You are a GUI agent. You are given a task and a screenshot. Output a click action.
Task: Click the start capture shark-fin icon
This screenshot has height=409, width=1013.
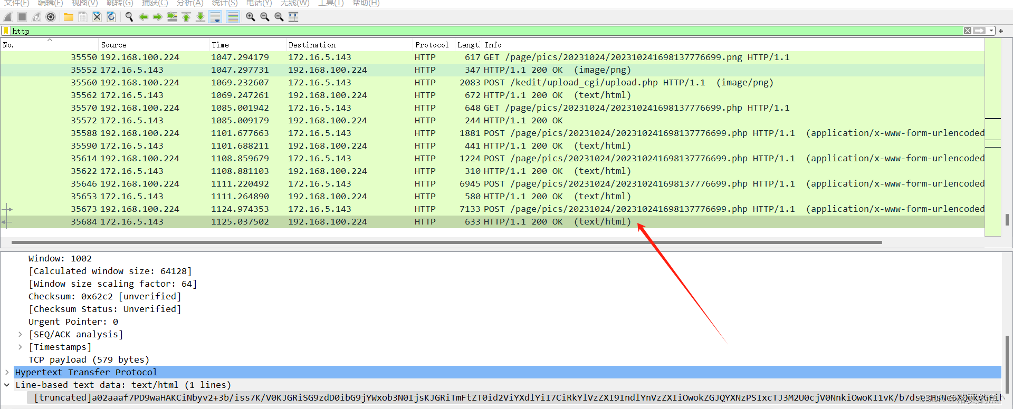point(8,17)
